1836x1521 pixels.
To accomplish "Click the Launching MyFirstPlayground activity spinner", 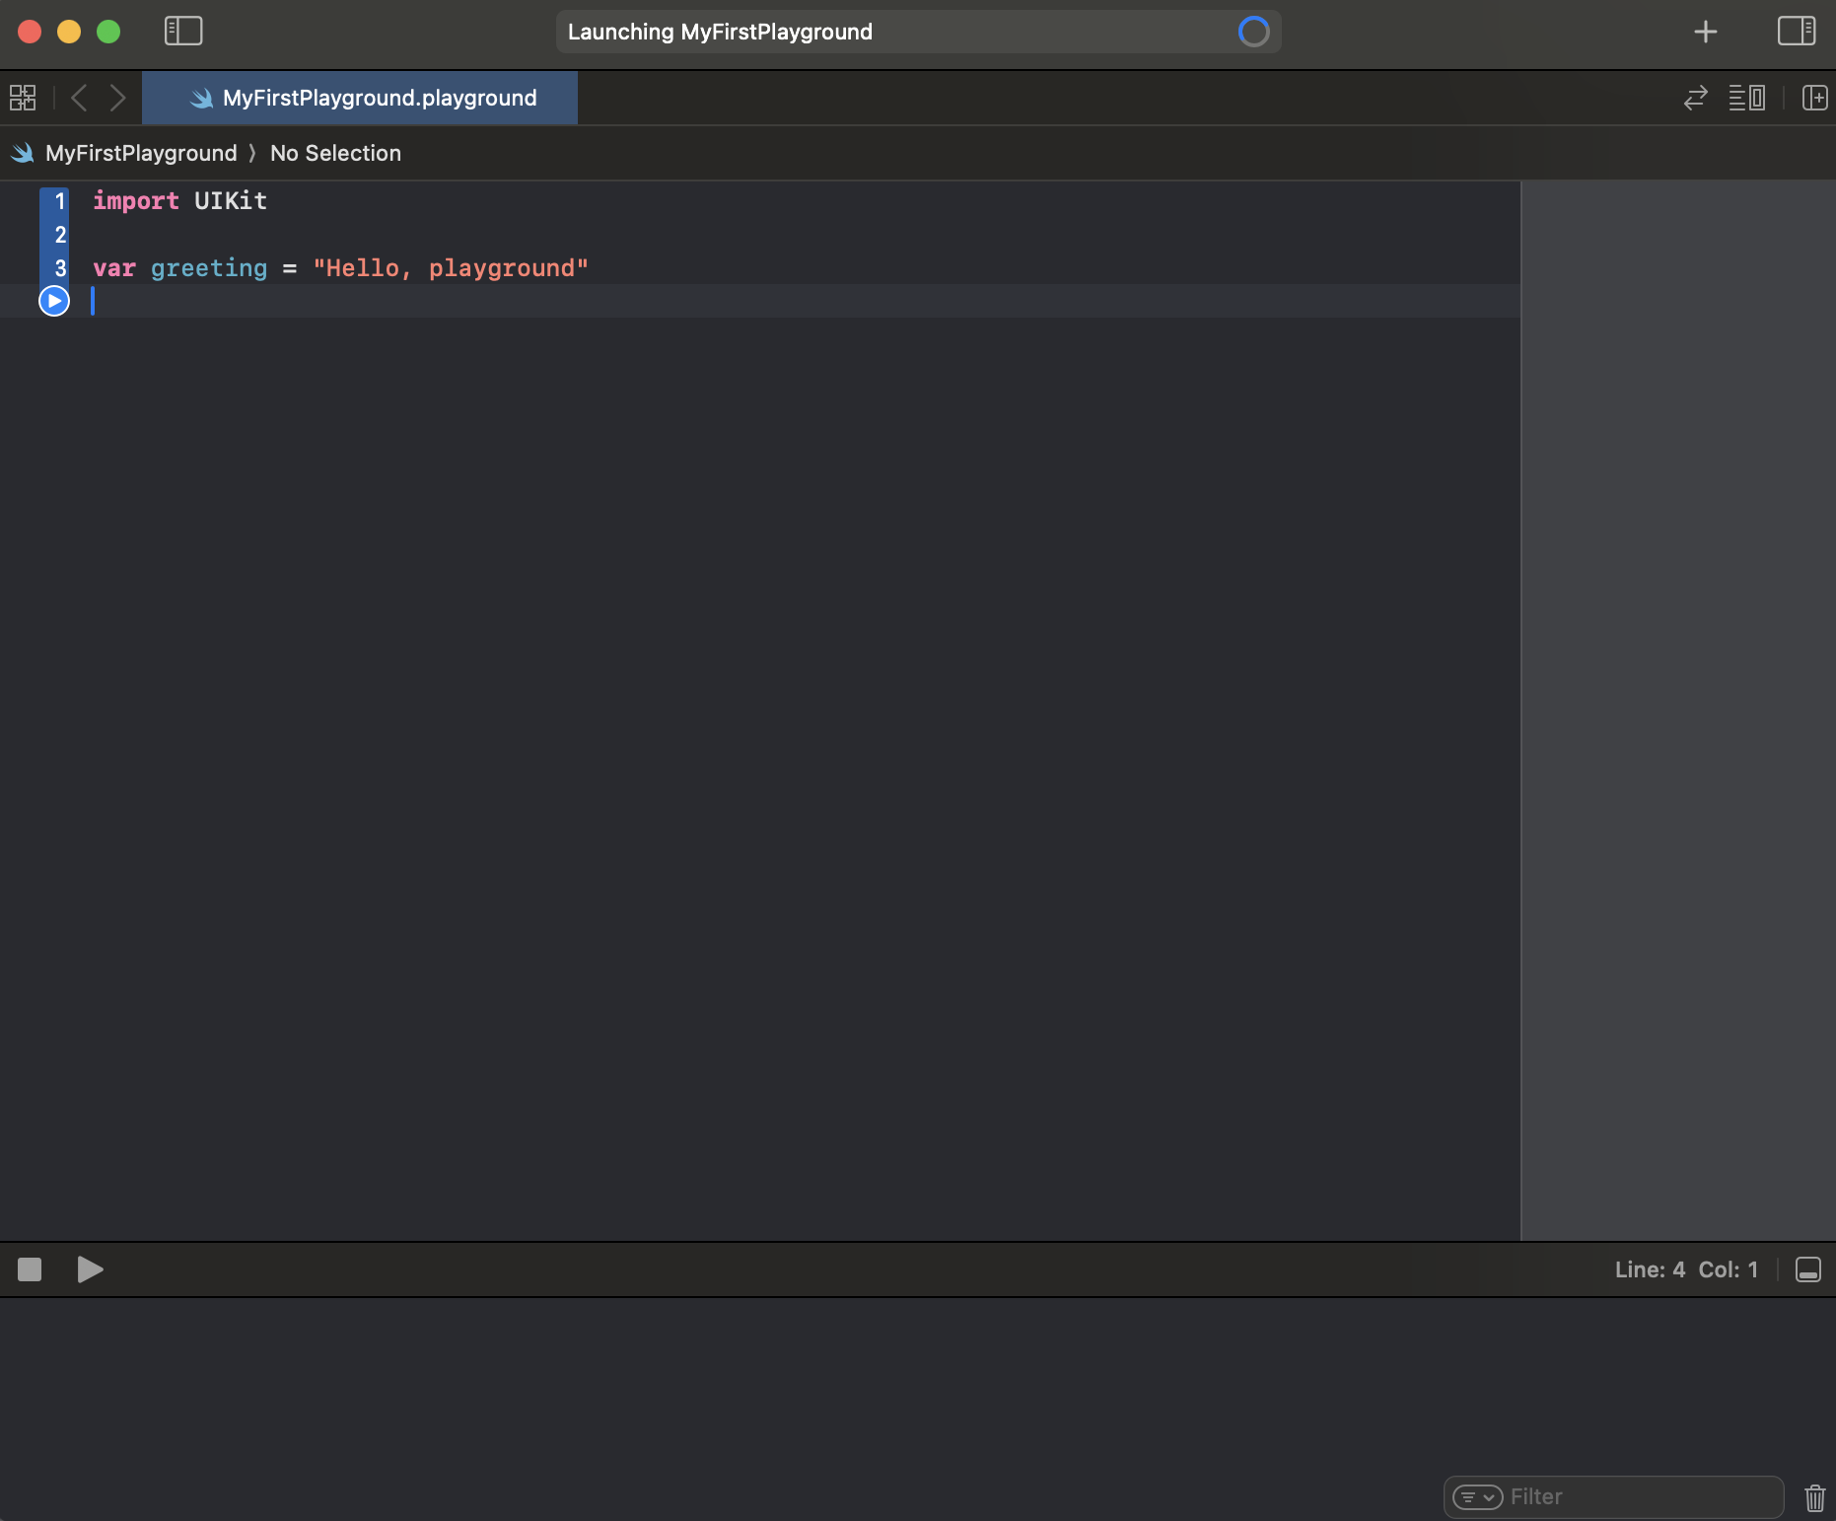I will (x=1253, y=32).
